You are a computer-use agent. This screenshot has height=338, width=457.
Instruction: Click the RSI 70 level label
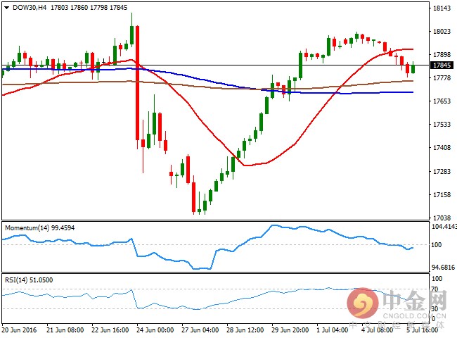tap(437, 289)
